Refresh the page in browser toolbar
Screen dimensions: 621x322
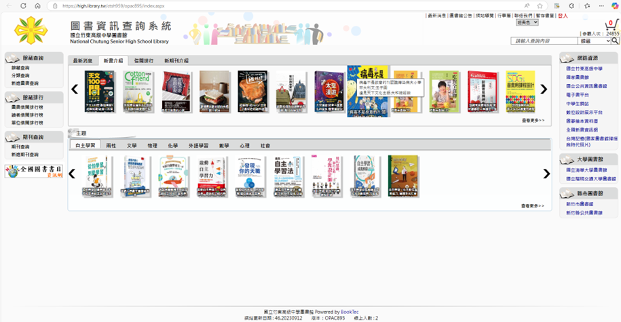pyautogui.click(x=23, y=5)
